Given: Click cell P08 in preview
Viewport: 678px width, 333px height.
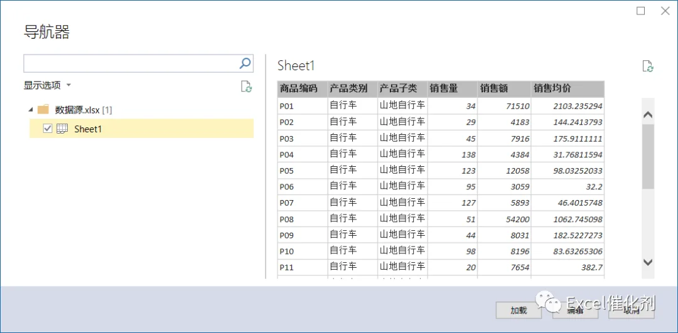Looking at the screenshot, I should (x=302, y=219).
